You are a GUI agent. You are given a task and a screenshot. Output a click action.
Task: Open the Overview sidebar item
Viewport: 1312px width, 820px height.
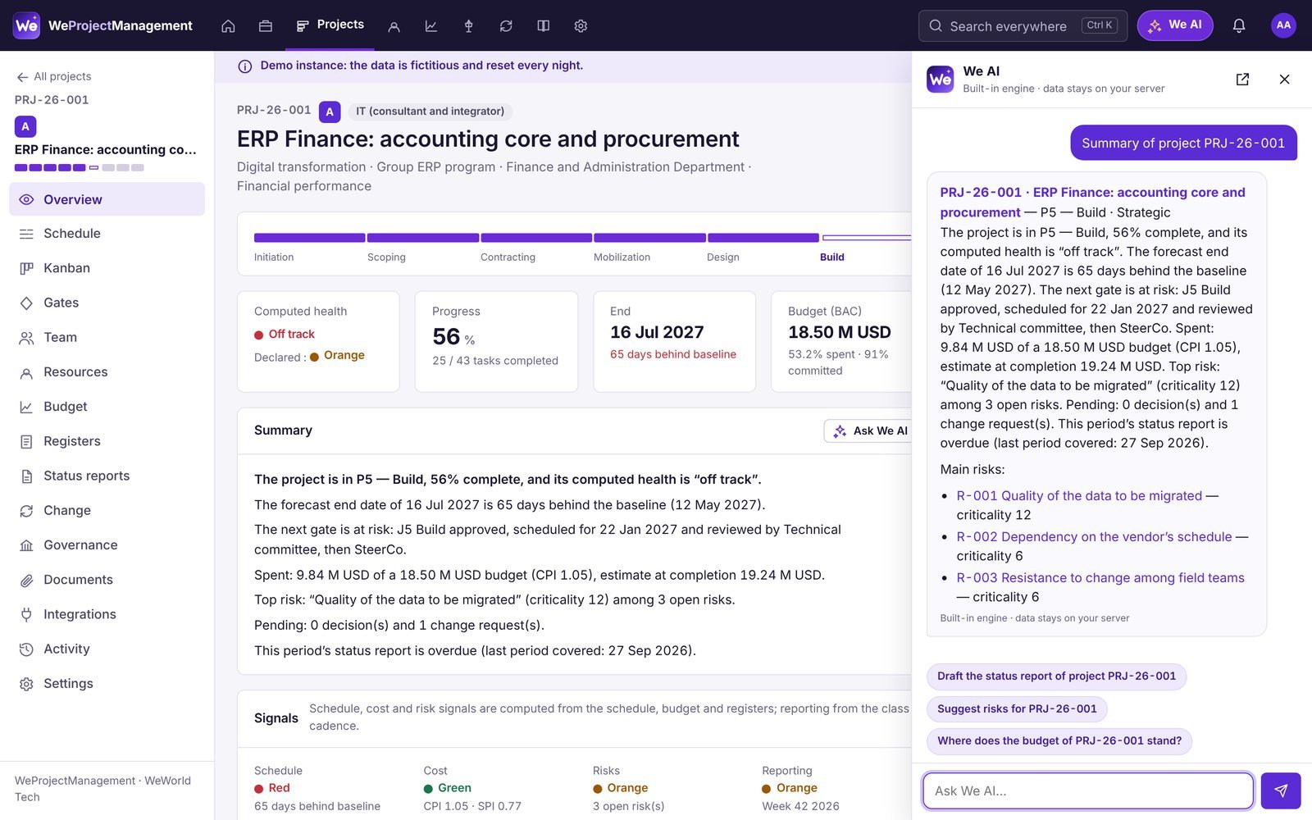pos(107,199)
